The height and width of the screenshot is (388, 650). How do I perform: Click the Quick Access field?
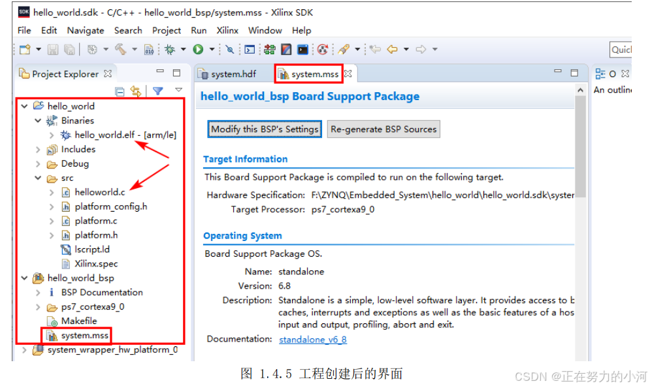pos(621,50)
